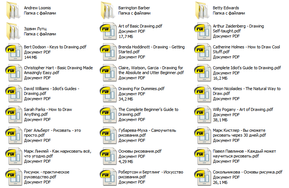Click PDF icon of Губарева-Муха Самоучитель рисования
This screenshot has width=289, height=188.
pyautogui.click(x=109, y=135)
